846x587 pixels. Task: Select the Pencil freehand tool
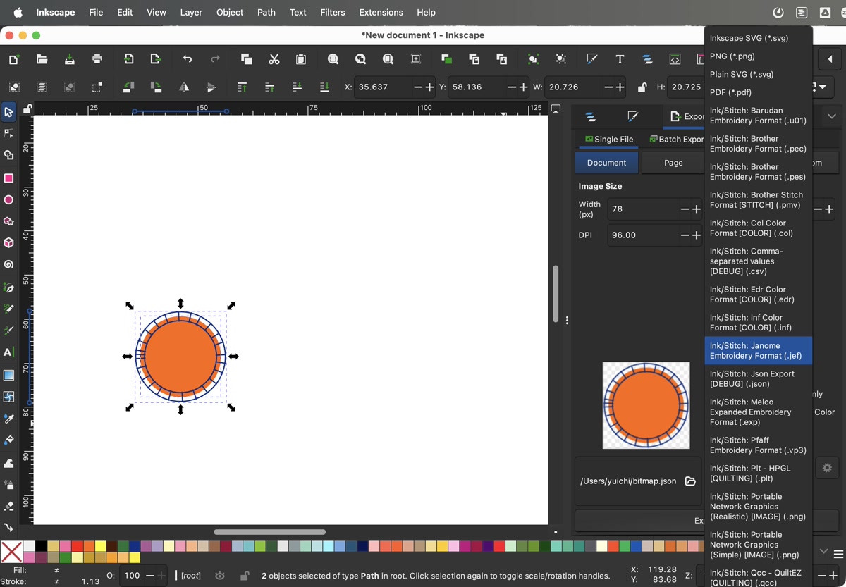point(8,309)
